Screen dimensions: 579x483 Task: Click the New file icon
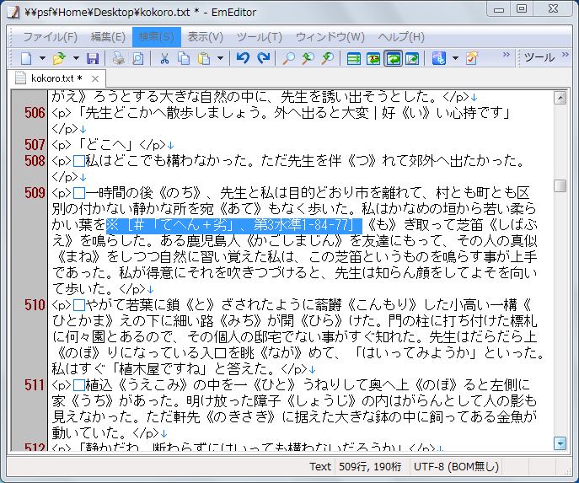click(27, 58)
